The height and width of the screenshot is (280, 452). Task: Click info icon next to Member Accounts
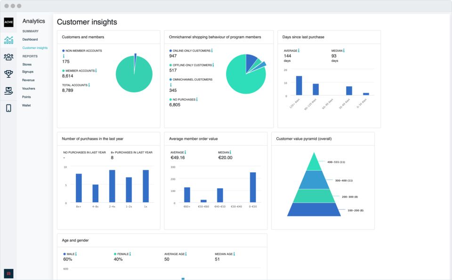96,71
